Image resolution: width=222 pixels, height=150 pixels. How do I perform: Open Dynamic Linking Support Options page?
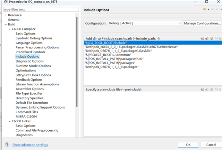(x=40, y=107)
